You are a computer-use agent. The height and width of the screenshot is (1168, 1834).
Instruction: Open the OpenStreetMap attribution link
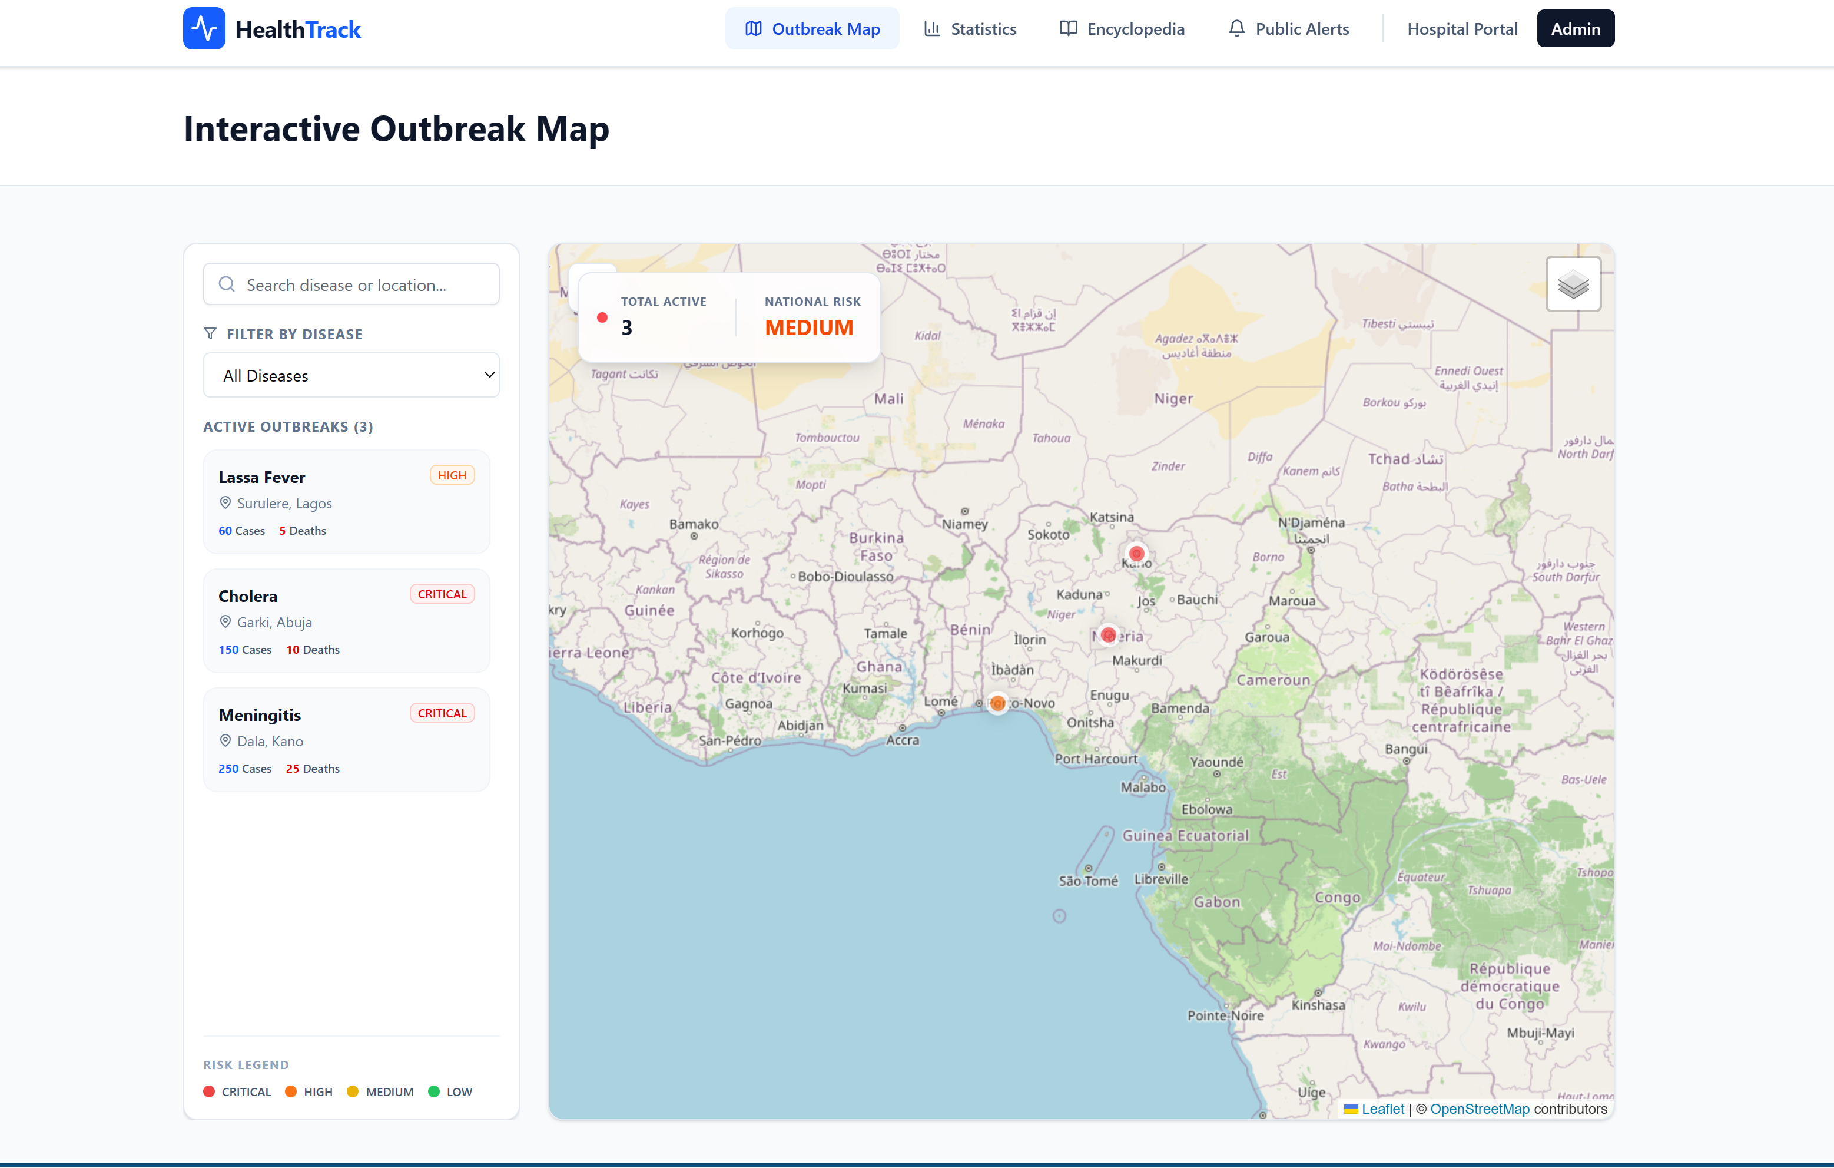click(1479, 1109)
